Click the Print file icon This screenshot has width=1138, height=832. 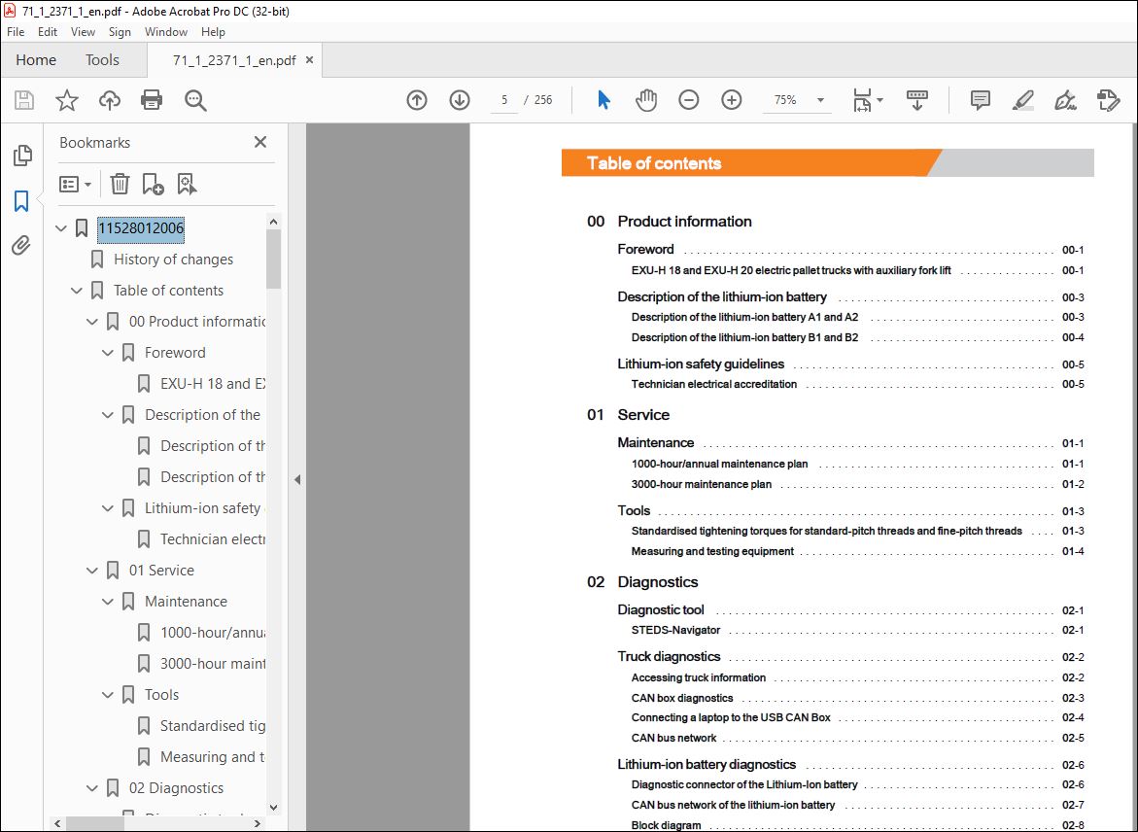(152, 99)
